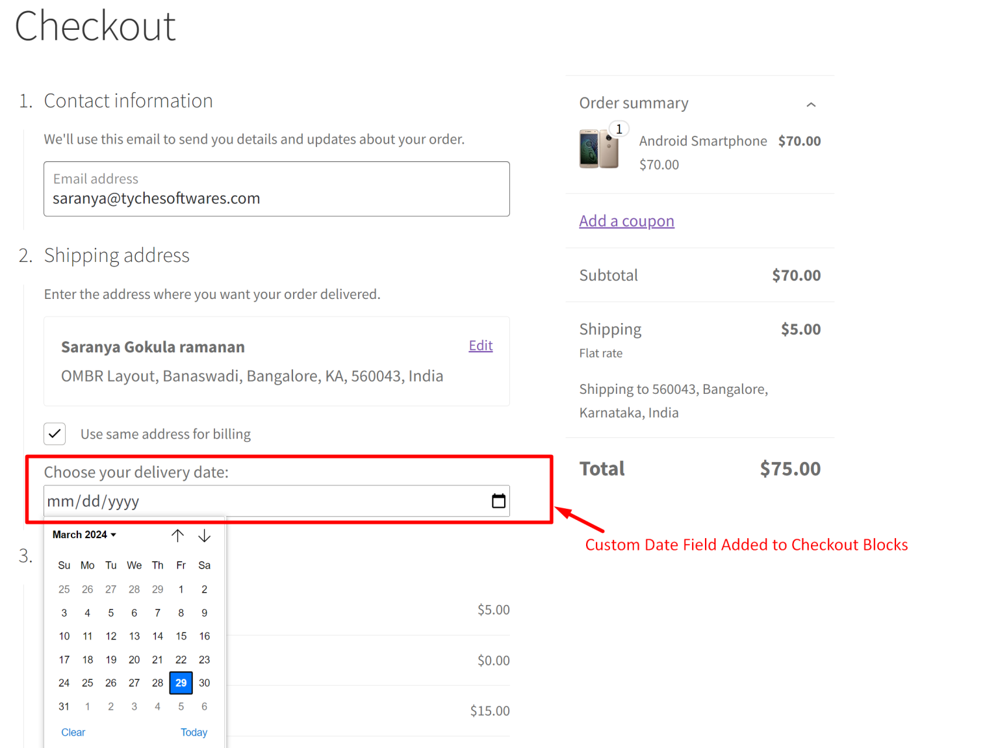This screenshot has width=998, height=748.
Task: Click the Shipping address section heading
Action: coord(117,255)
